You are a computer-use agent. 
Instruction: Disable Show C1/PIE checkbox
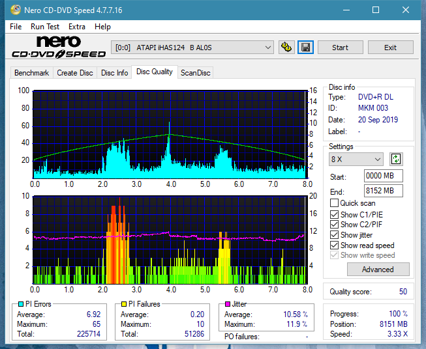pos(334,214)
